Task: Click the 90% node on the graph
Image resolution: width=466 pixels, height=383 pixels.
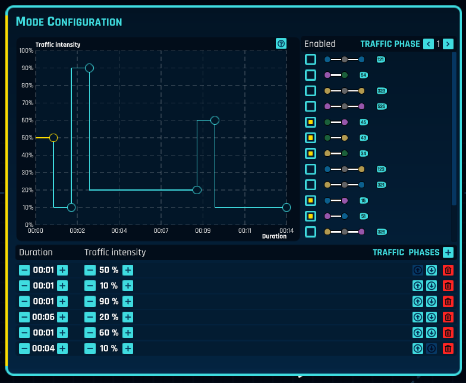Action: [x=89, y=68]
